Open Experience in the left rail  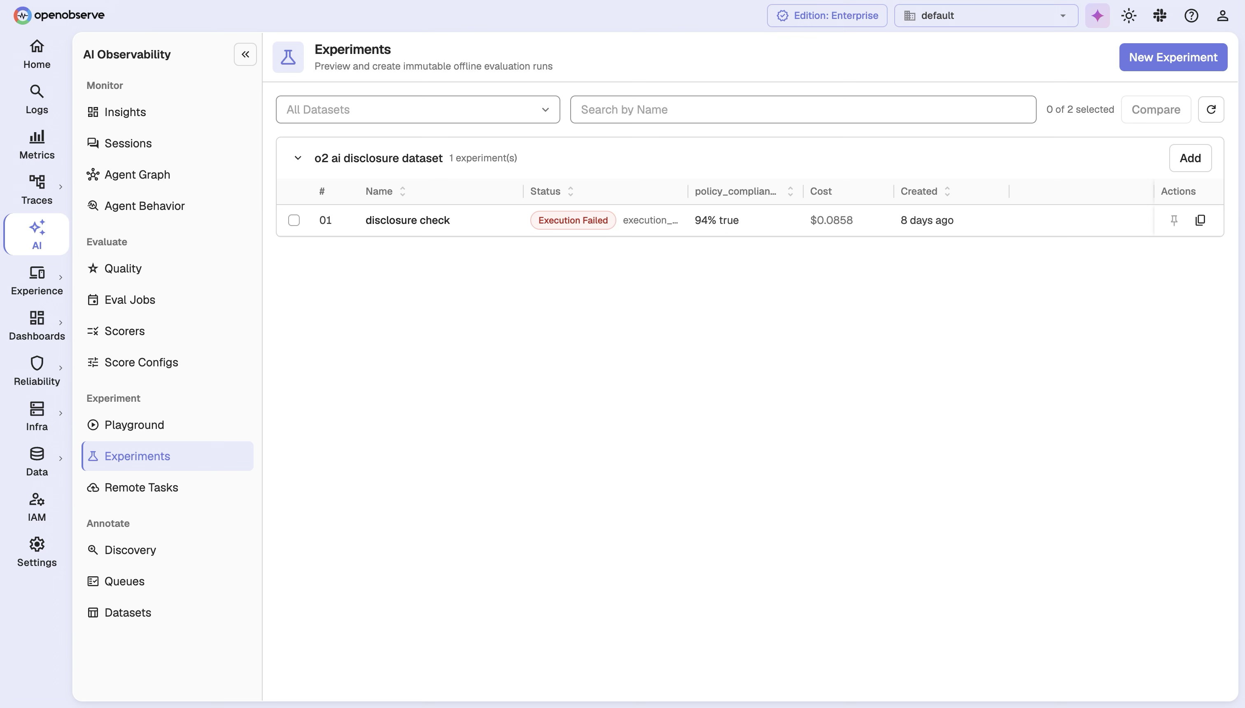click(x=37, y=281)
